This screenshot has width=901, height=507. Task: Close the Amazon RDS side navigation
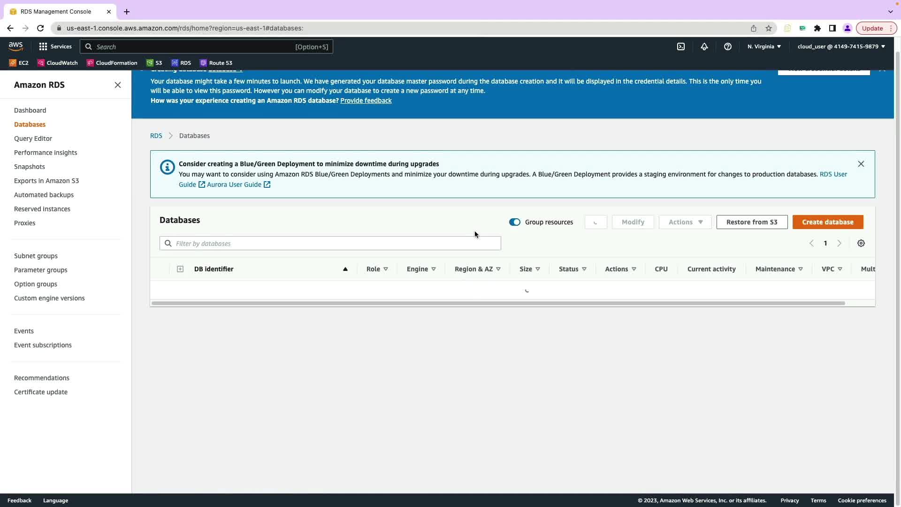pyautogui.click(x=118, y=85)
